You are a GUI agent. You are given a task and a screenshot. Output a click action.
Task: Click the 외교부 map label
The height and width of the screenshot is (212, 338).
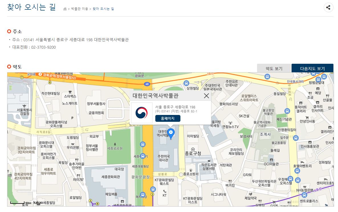pos(94,137)
